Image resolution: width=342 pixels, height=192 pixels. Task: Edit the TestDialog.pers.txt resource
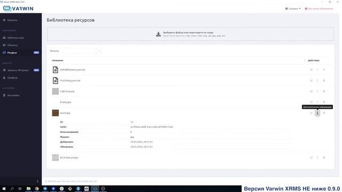click(311, 81)
